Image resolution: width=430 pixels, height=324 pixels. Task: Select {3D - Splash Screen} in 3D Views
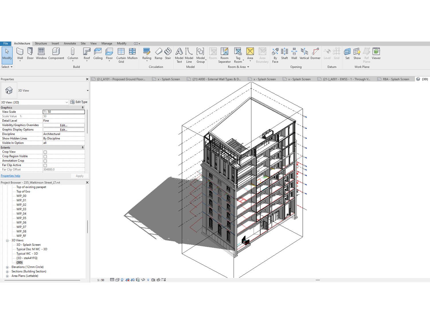click(28, 245)
